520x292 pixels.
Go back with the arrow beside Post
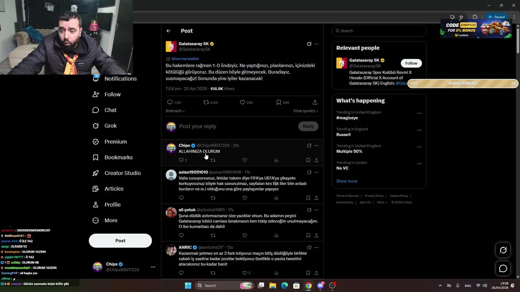169,31
